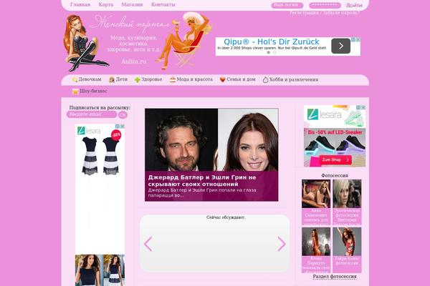Click the Butler and Greene featured photo
The width and height of the screenshot is (430, 286).
(x=211, y=140)
